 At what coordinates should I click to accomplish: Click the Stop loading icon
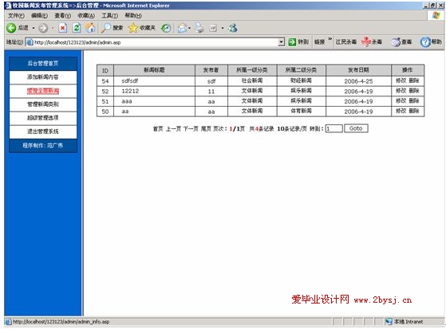62,28
